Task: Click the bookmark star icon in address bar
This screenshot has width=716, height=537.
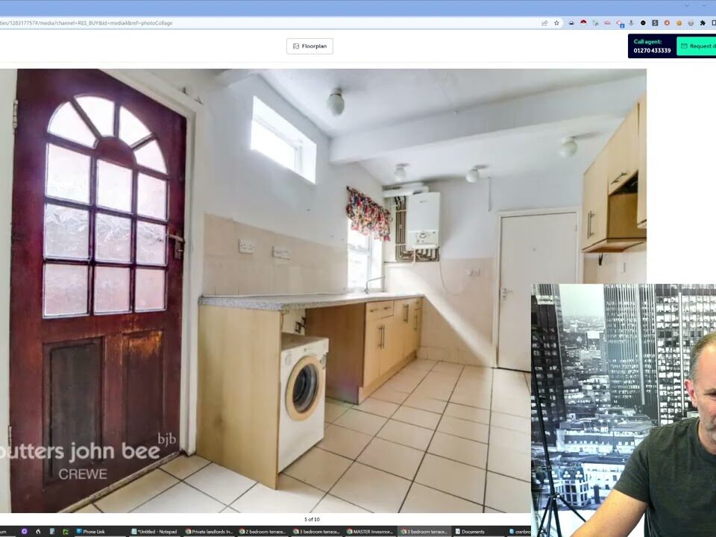Action: pos(556,23)
